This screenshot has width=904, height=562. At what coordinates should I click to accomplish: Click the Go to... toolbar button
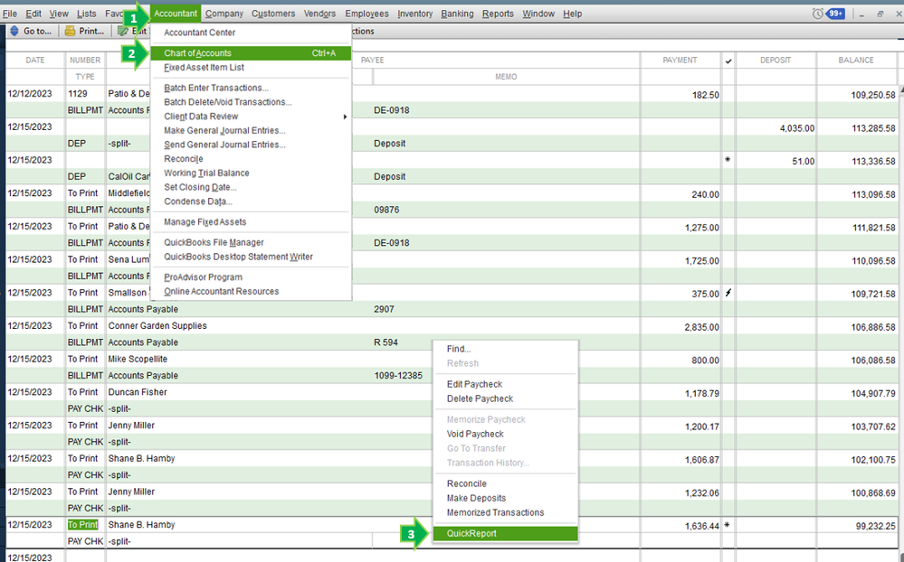(x=31, y=31)
